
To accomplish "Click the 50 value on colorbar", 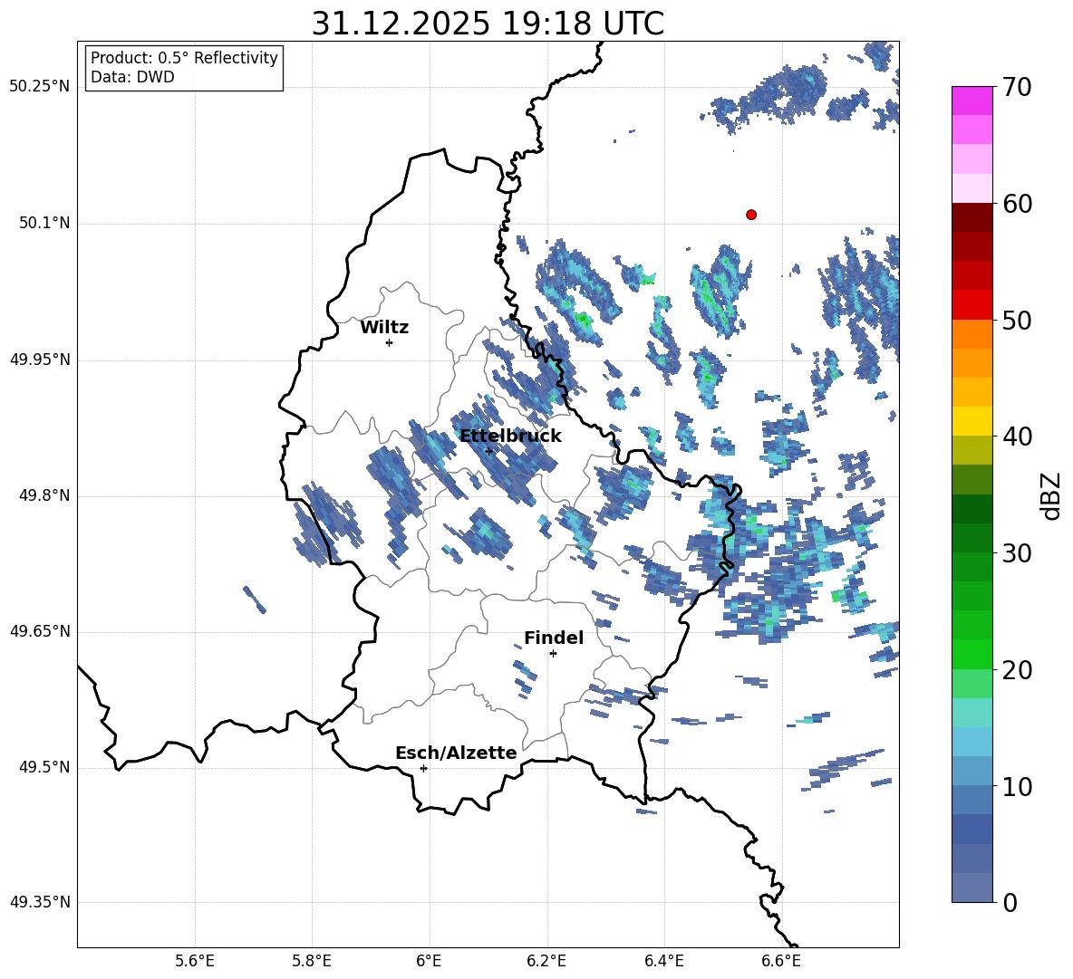I will coord(1017,320).
